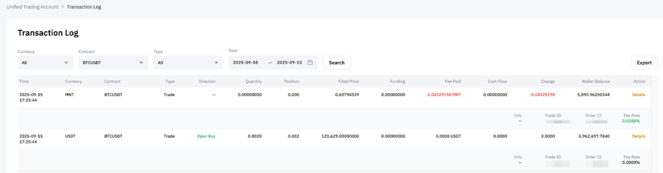Click the Transaction Log breadcrumb item
The height and width of the screenshot is (173, 663).
pos(84,7)
